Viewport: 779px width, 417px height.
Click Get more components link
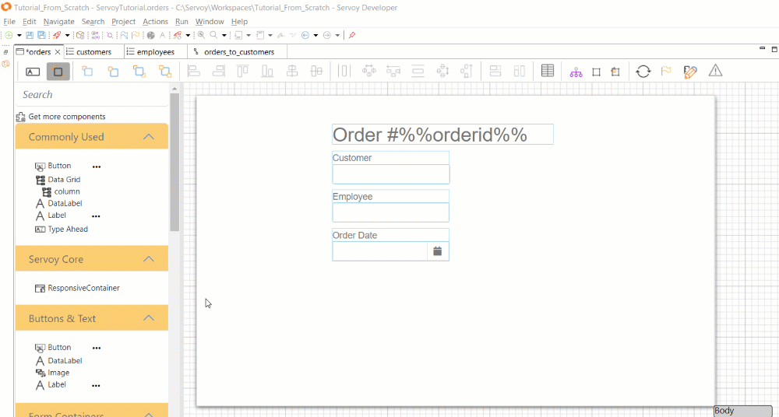click(x=66, y=117)
